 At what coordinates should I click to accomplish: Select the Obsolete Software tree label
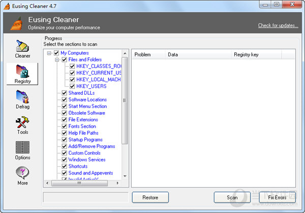(87, 113)
